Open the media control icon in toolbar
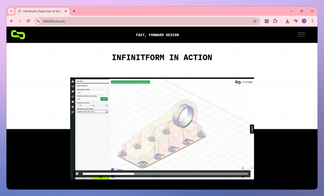Screen dimensions: 324x196 click(296, 21)
